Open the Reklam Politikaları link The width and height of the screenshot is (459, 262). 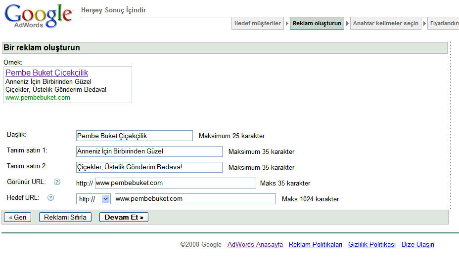[315, 244]
